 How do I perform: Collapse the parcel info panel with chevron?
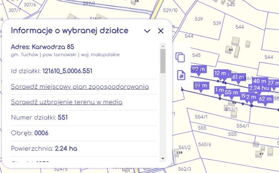point(147,31)
